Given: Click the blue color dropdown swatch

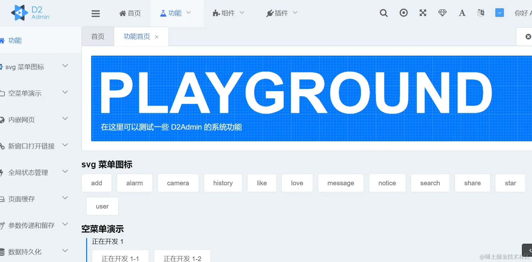Looking at the screenshot, I should [x=499, y=13].
